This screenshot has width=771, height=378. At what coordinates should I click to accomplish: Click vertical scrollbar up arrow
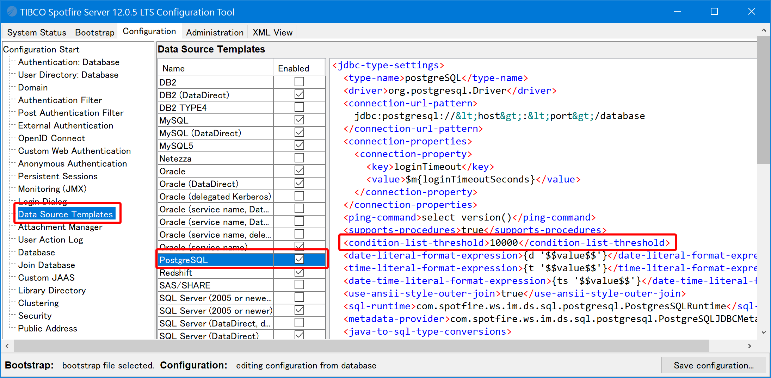click(764, 30)
